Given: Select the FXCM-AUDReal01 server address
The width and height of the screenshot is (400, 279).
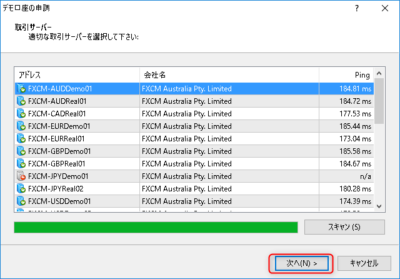Looking at the screenshot, I should click(x=57, y=101).
